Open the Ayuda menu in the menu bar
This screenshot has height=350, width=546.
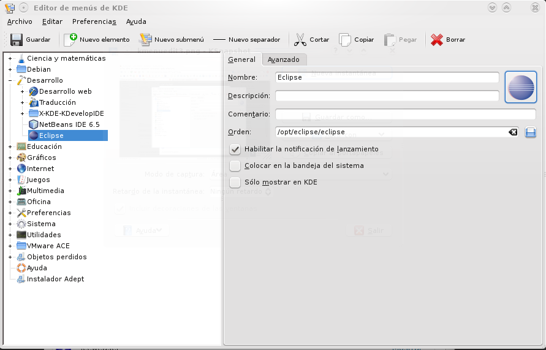(136, 21)
